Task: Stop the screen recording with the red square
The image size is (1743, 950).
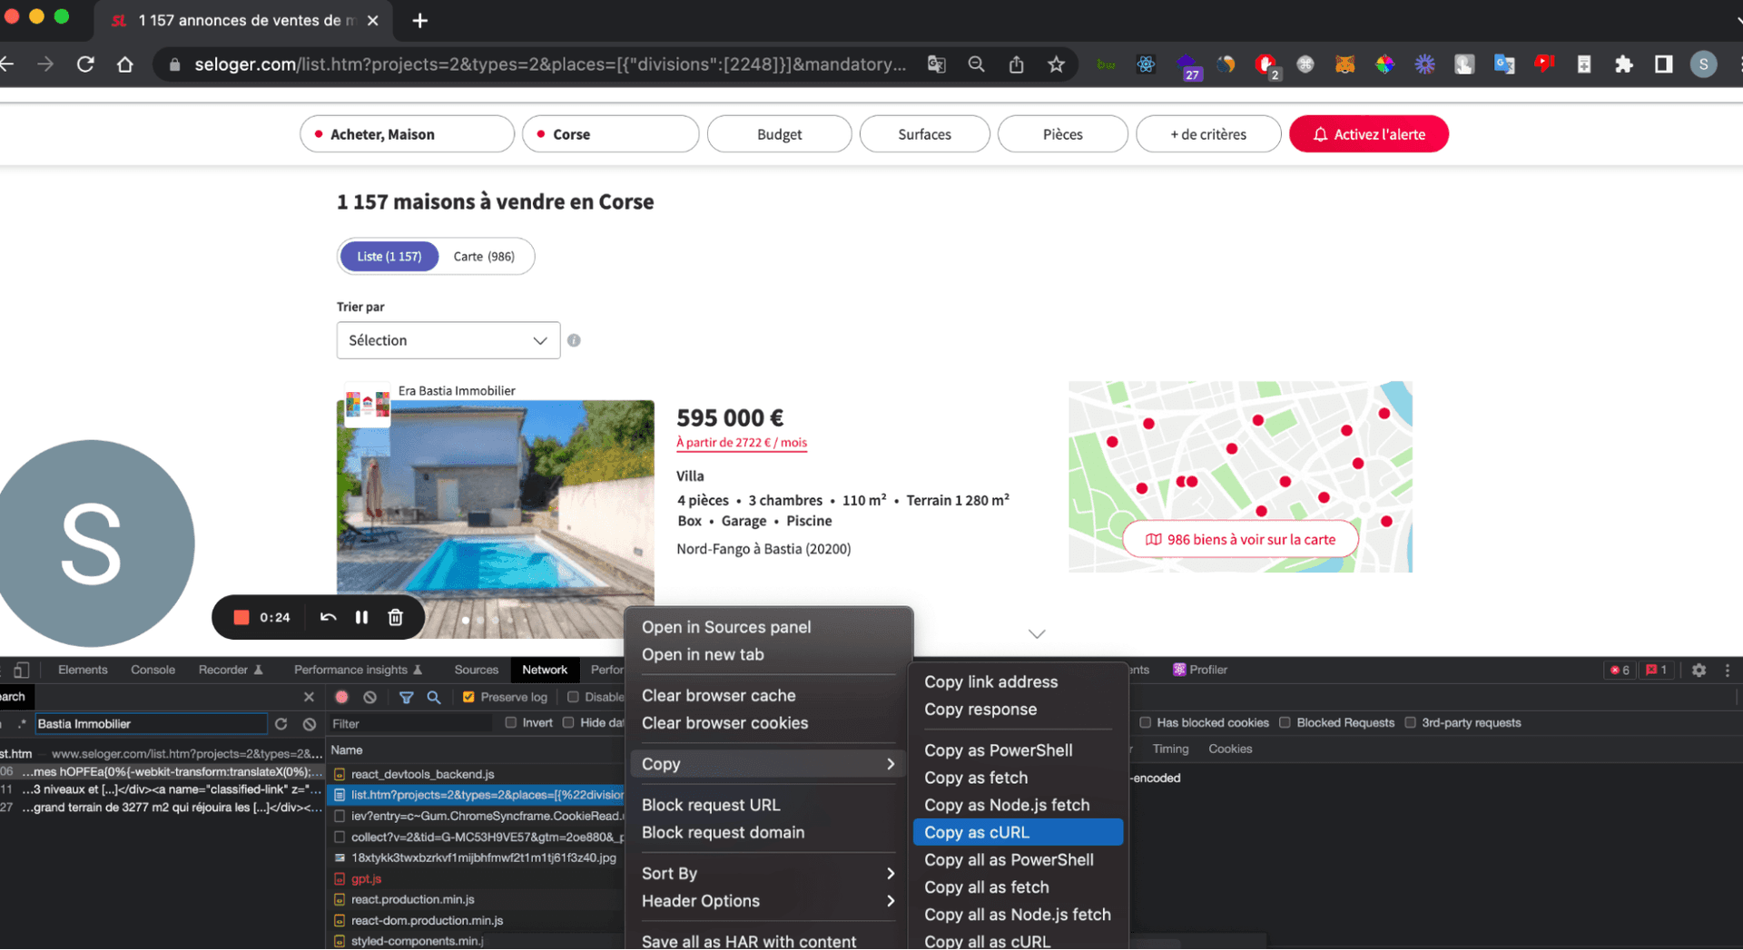Action: tap(241, 618)
